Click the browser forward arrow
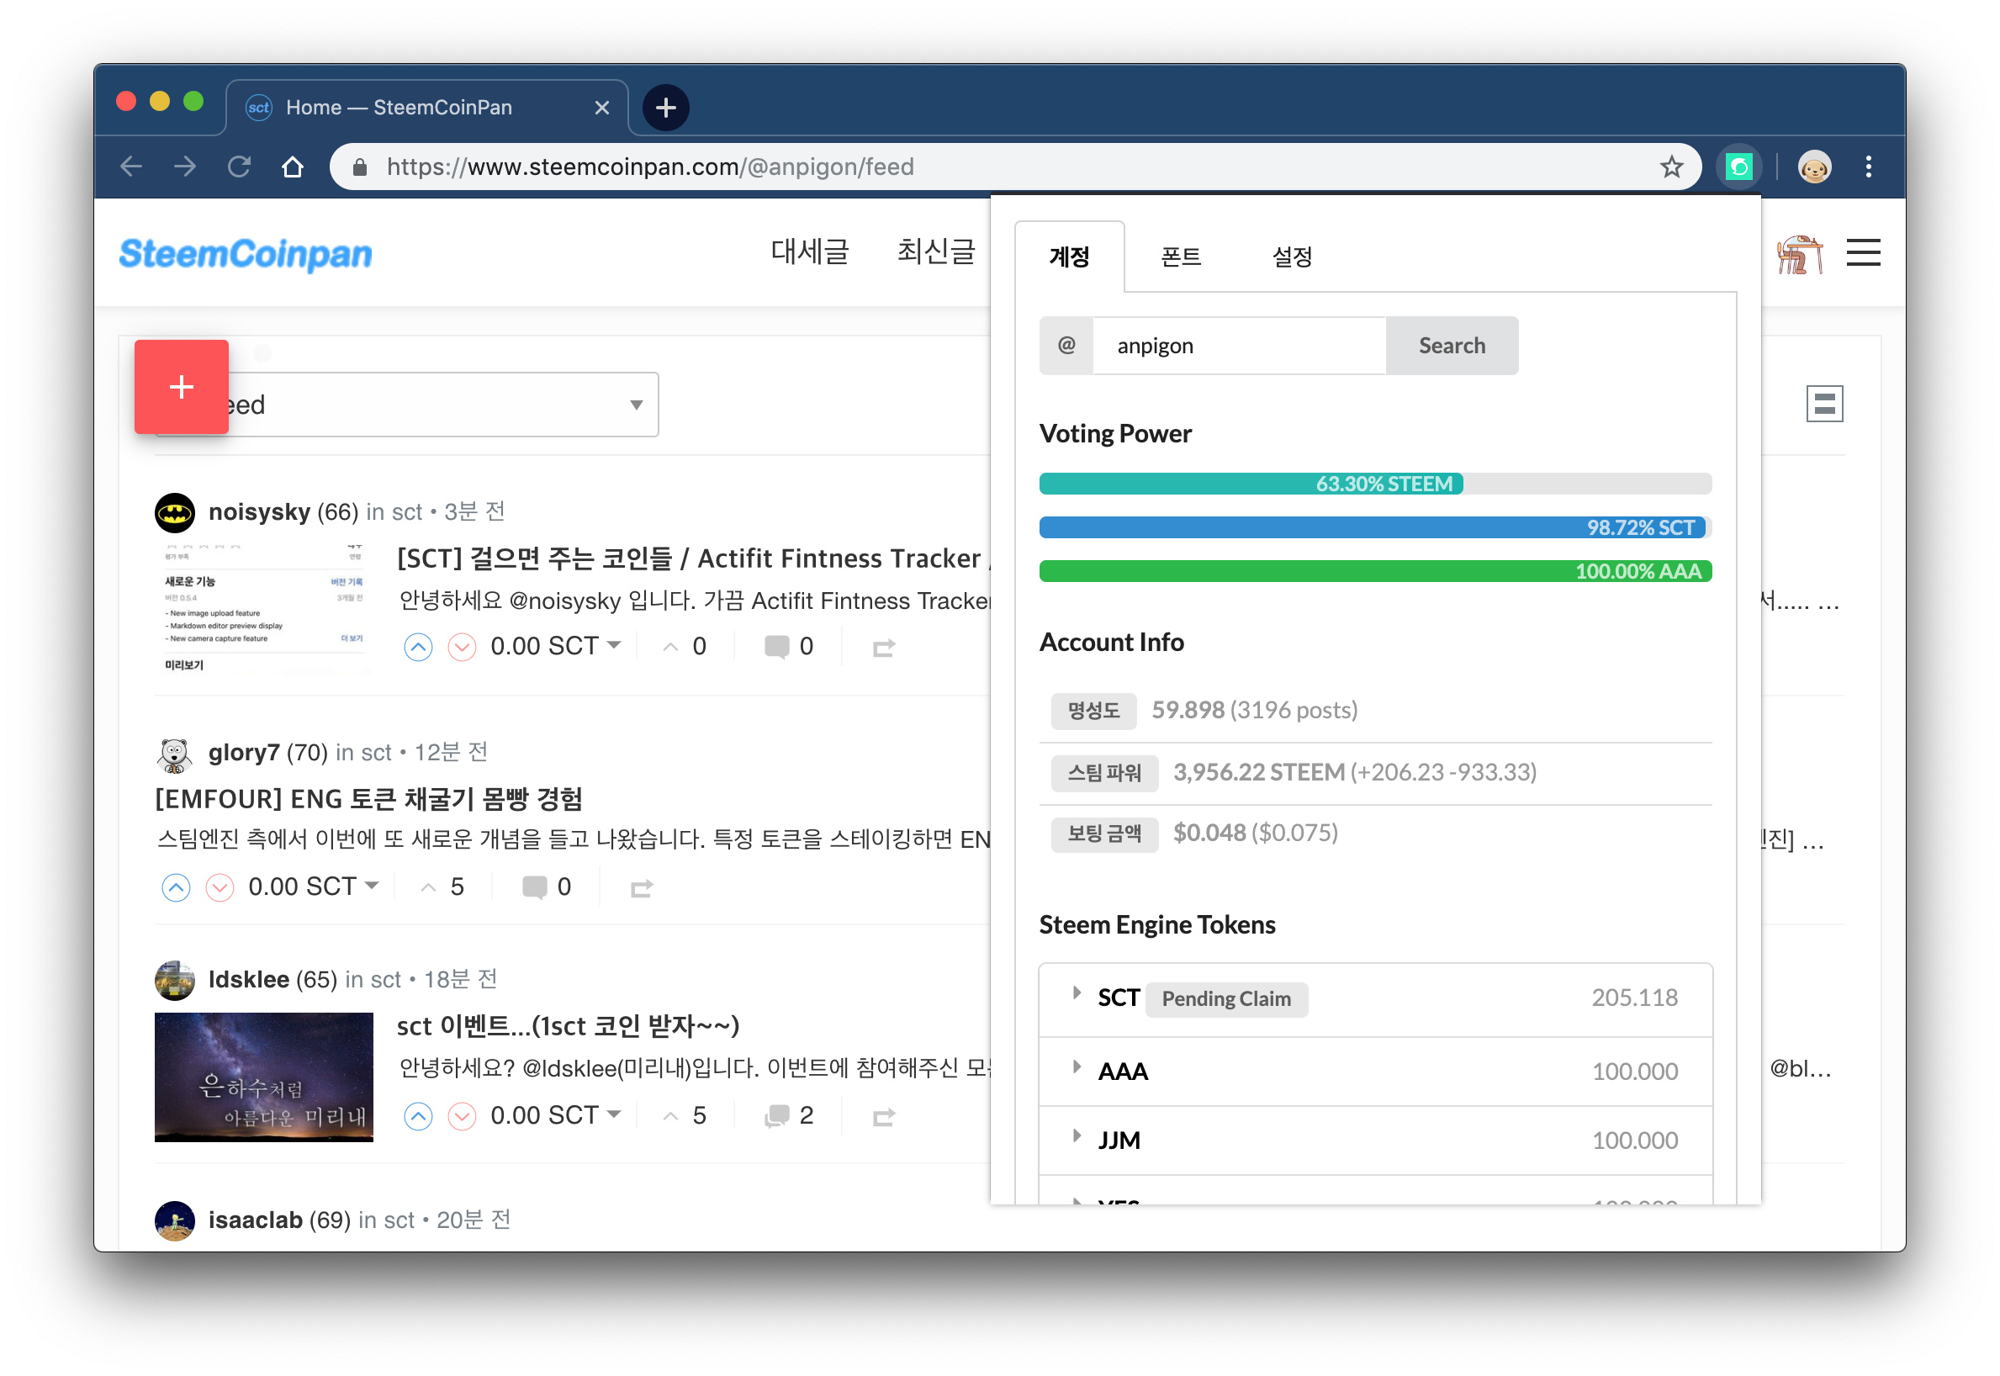The image size is (2000, 1376). coord(184,167)
